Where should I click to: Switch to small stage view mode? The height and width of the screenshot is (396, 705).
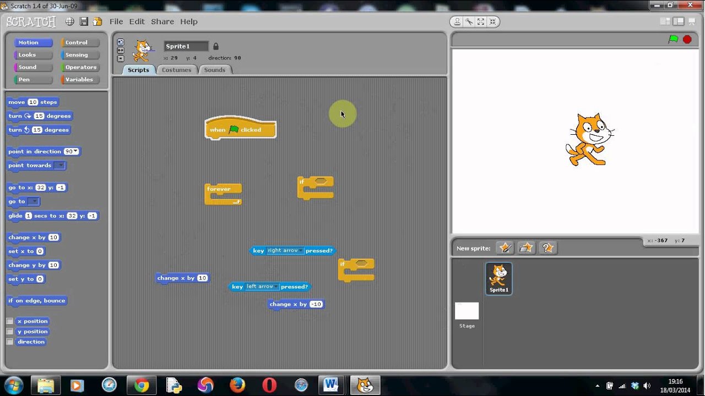pos(666,21)
